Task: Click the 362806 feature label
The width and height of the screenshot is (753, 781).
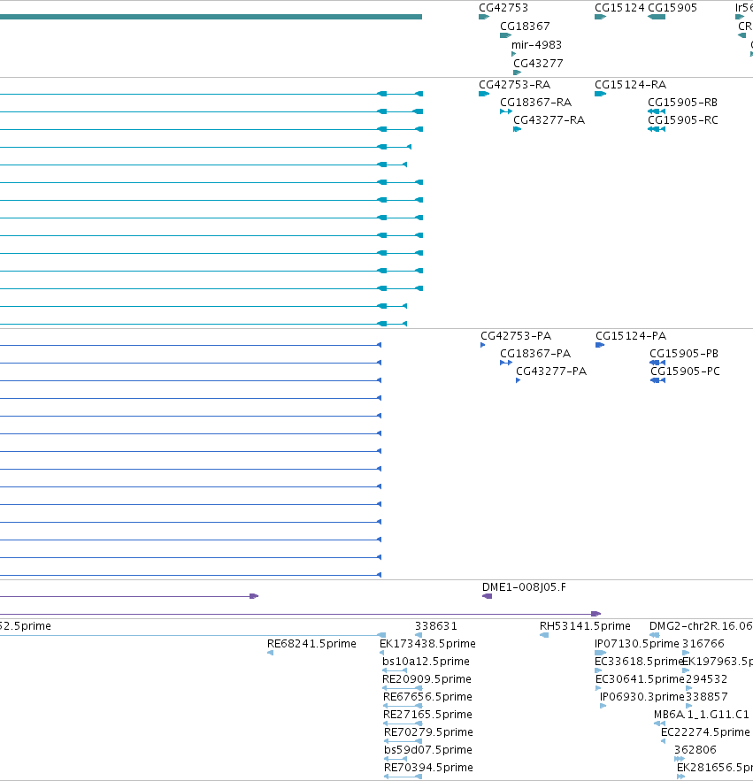Action: 695,750
